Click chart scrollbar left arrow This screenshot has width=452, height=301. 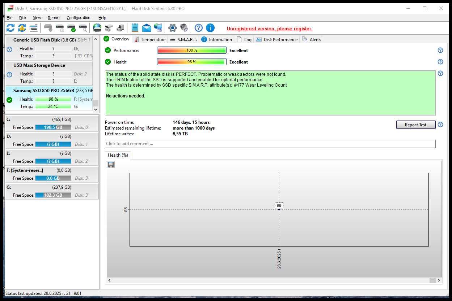click(110, 280)
